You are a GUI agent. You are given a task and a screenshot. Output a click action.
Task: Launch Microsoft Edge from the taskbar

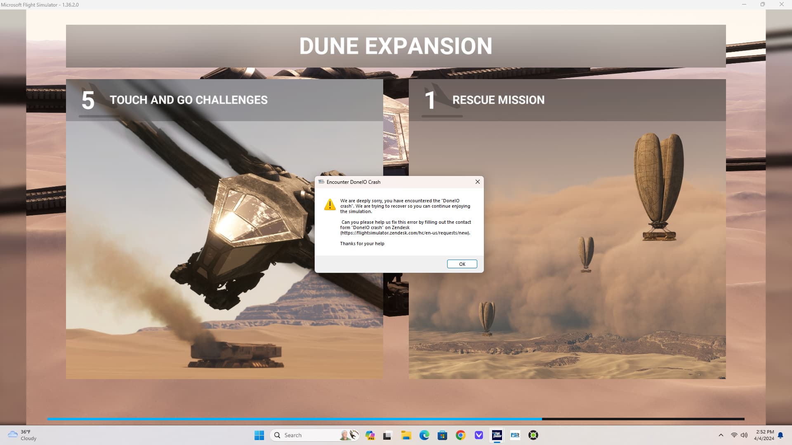[424, 435]
